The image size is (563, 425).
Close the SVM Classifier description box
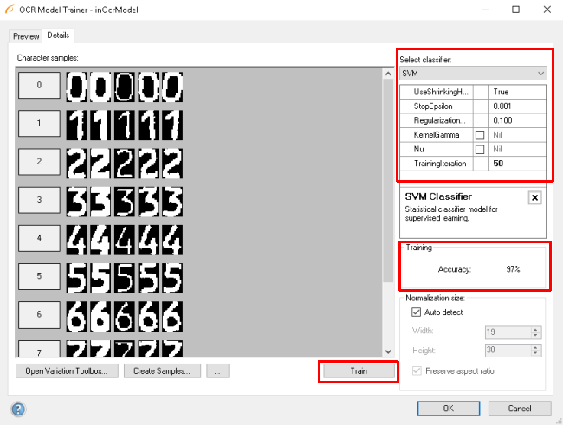[x=534, y=197]
